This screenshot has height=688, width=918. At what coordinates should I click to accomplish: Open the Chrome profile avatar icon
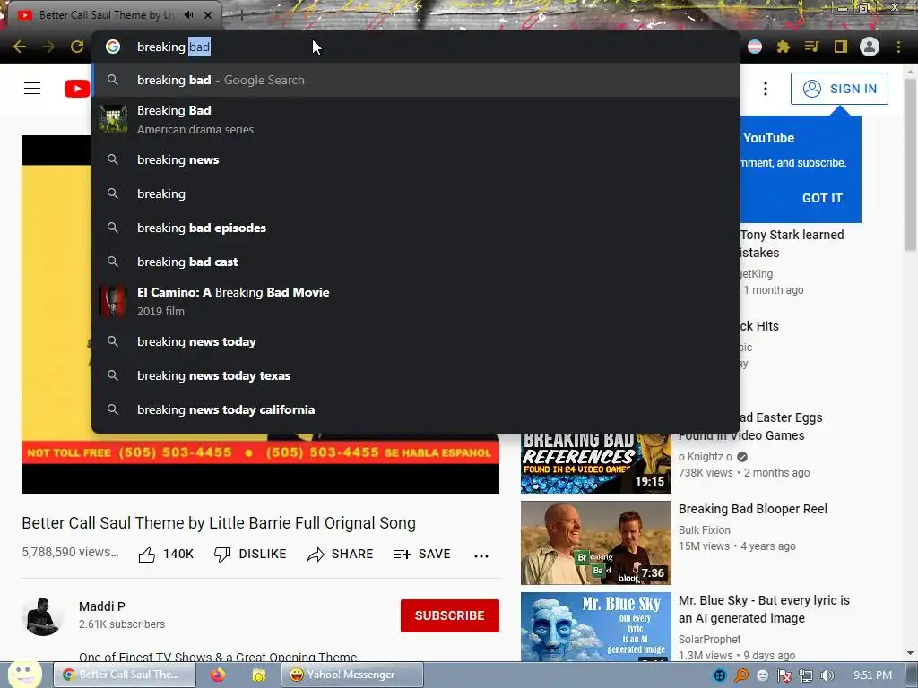coord(870,47)
